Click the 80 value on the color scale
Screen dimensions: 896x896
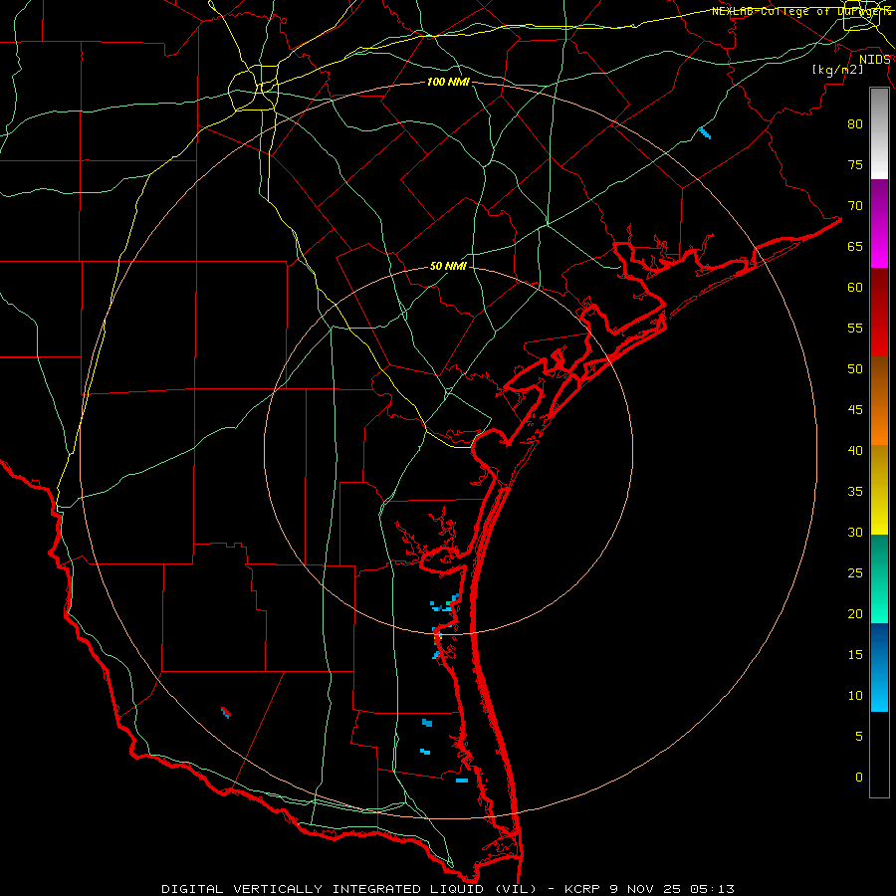pyautogui.click(x=855, y=124)
